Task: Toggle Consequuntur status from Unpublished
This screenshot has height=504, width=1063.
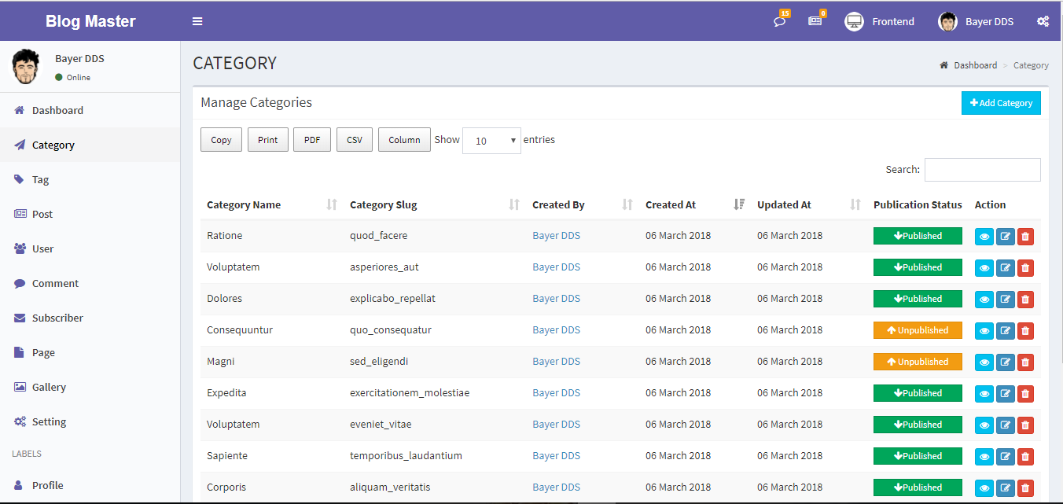Action: click(x=918, y=330)
